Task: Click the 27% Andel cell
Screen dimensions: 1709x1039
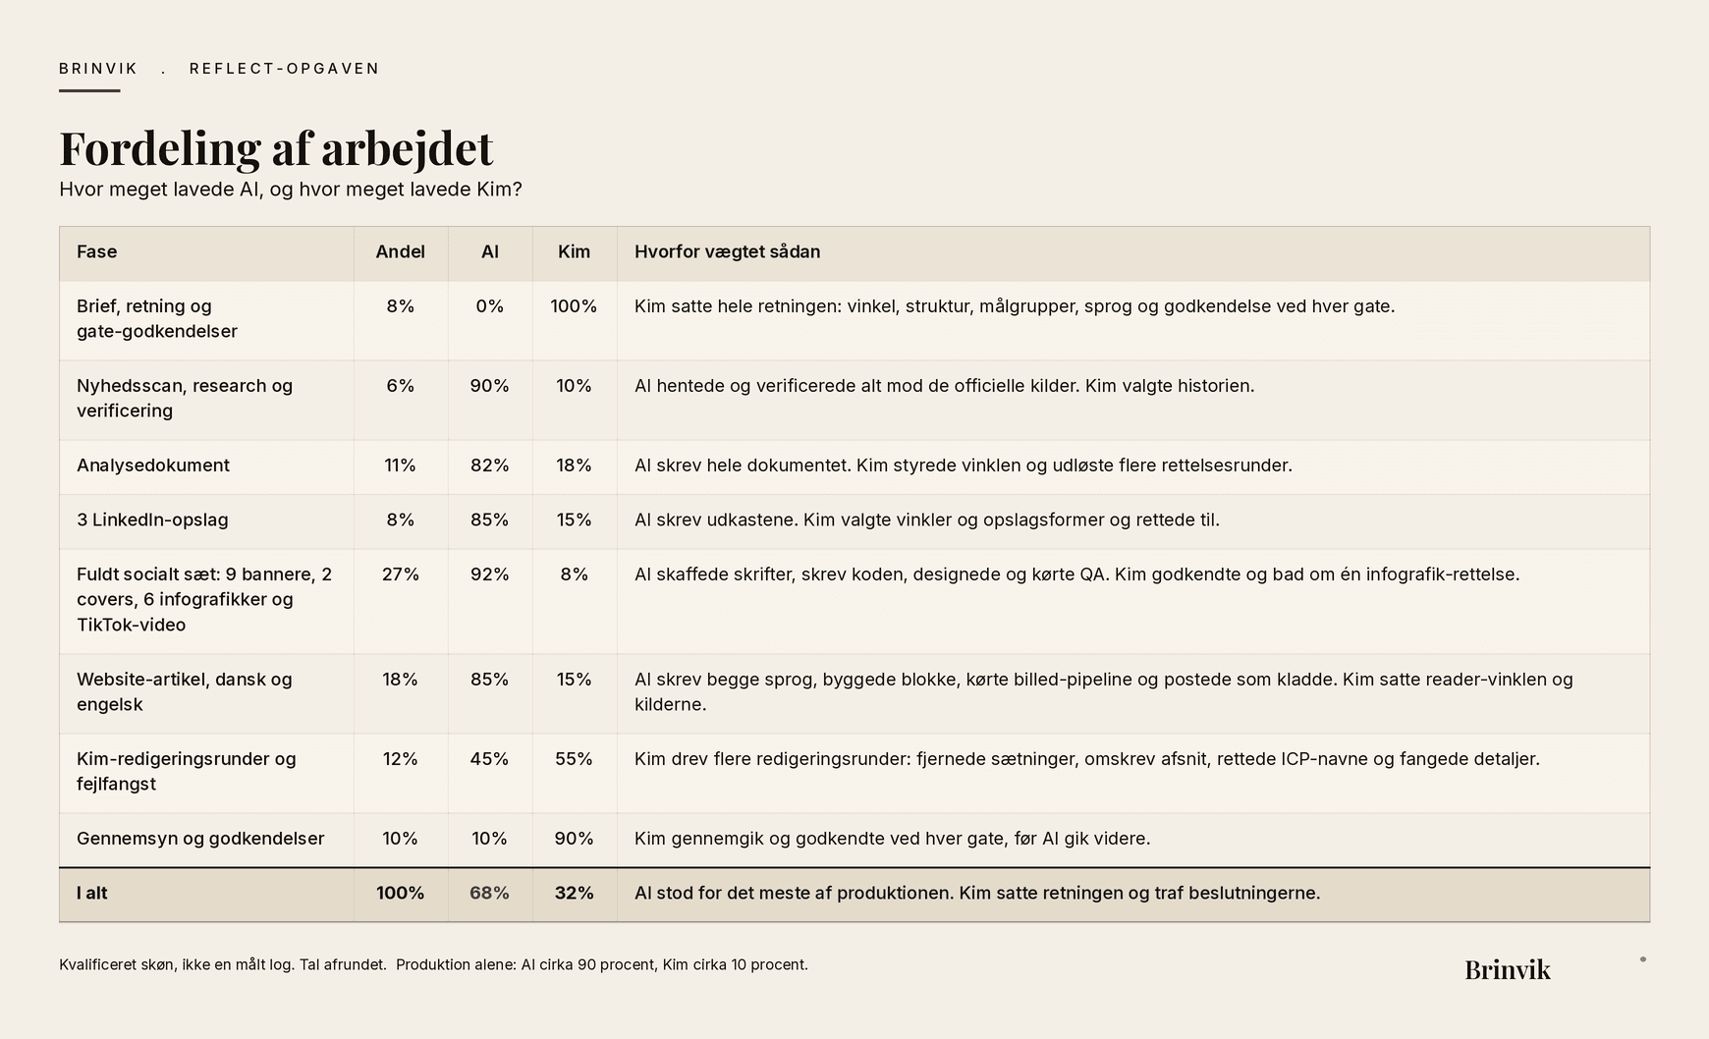Action: [x=401, y=574]
